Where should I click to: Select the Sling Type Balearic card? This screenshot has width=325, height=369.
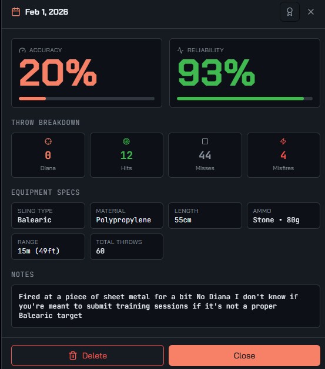[48, 215]
